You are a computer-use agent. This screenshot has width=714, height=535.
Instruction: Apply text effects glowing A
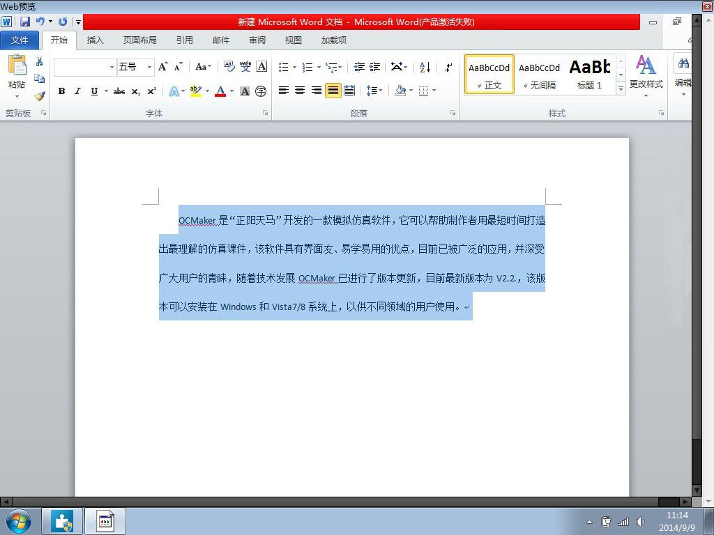[x=174, y=91]
